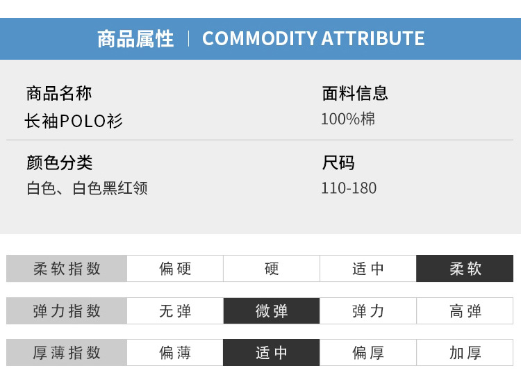
Task: Click the size range 110-180
Action: tap(349, 188)
